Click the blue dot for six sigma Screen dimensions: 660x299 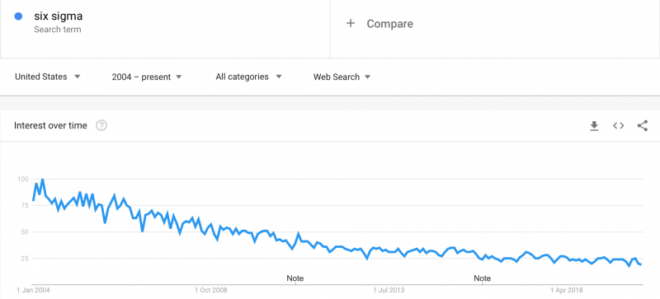point(18,16)
